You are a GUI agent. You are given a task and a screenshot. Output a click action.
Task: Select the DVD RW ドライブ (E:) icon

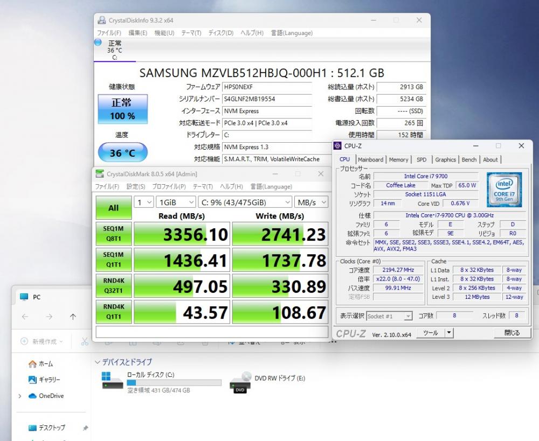coord(240,382)
